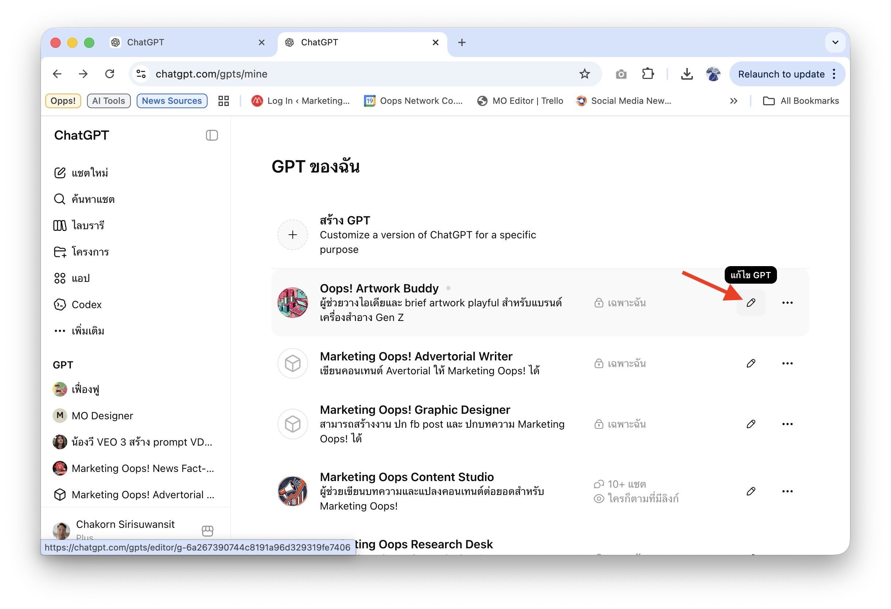The width and height of the screenshot is (891, 609).
Task: Click Marketing Oops! Advertorial Writer title
Action: coord(416,356)
